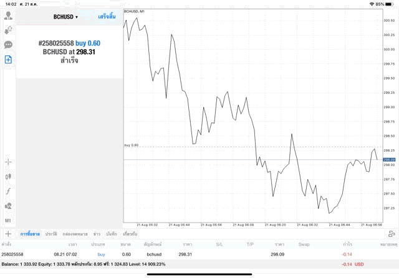
Task: Enable the crosshair cursor tool
Action: tap(8, 162)
